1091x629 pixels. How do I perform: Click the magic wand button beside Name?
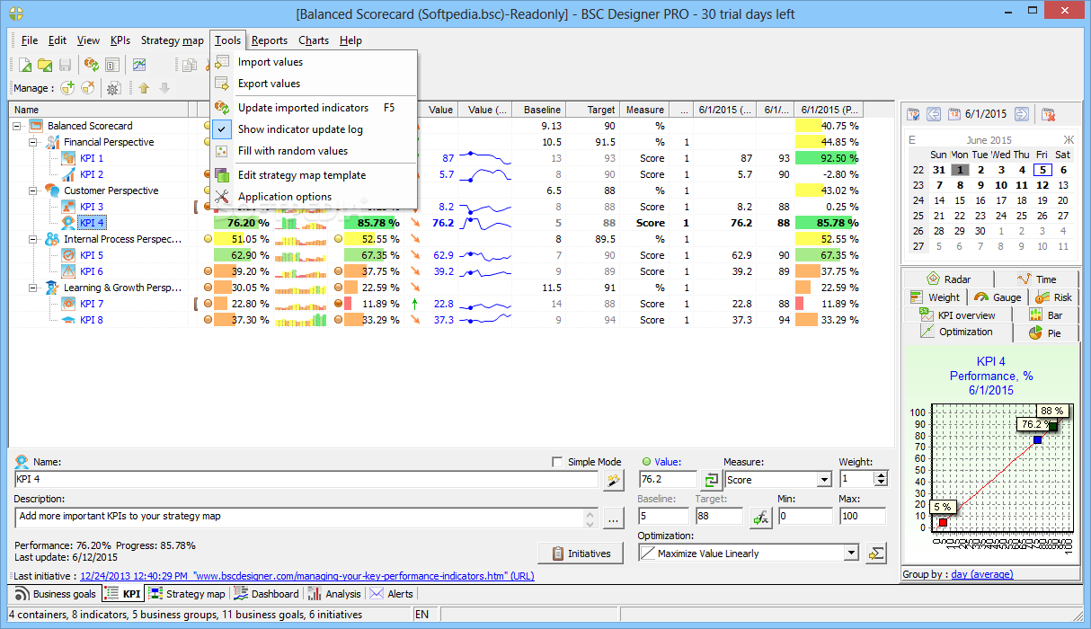613,480
